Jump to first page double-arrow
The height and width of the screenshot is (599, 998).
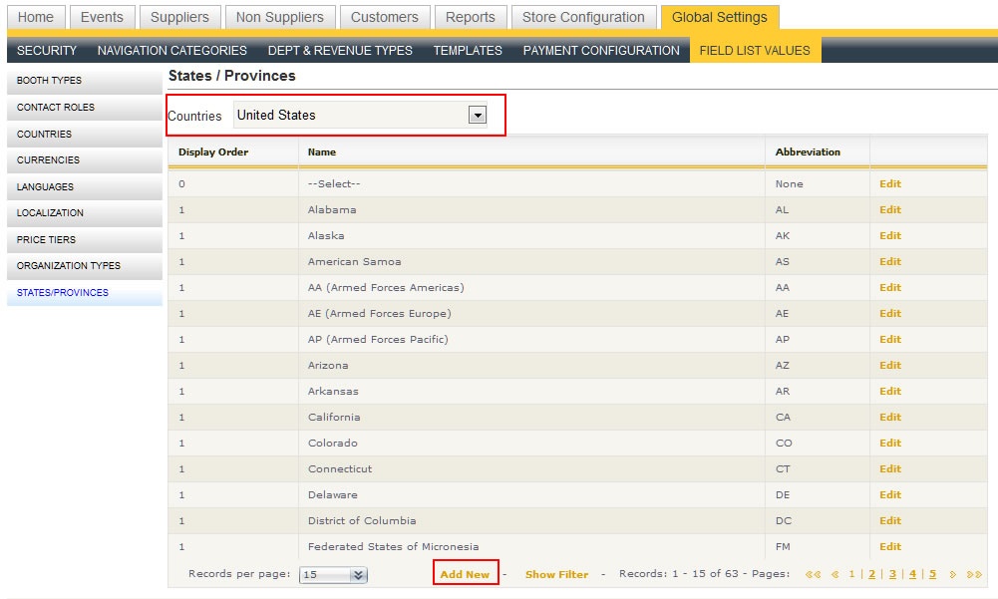pos(813,574)
